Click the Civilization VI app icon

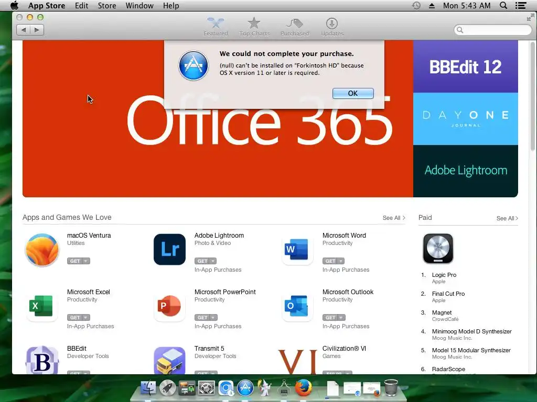pyautogui.click(x=297, y=361)
